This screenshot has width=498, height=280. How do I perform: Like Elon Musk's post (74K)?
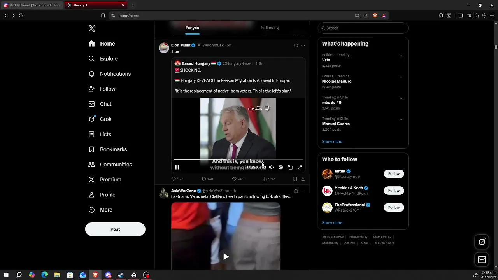tap(238, 179)
